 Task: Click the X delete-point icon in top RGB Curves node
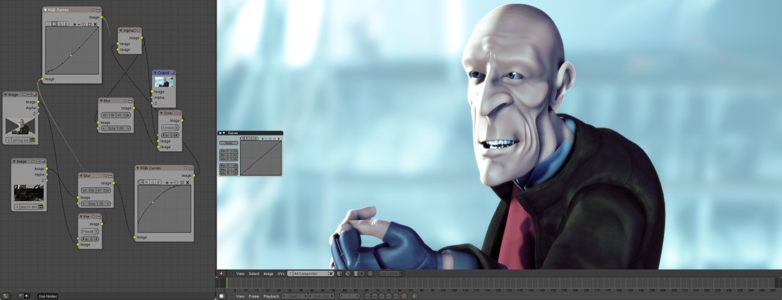95,24
